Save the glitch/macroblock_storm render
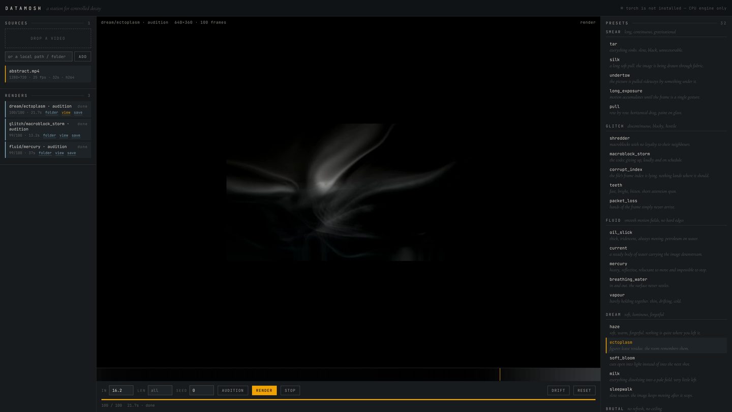The height and width of the screenshot is (412, 732). (76, 135)
